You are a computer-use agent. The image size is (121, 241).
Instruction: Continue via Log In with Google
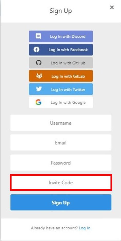pos(61,102)
